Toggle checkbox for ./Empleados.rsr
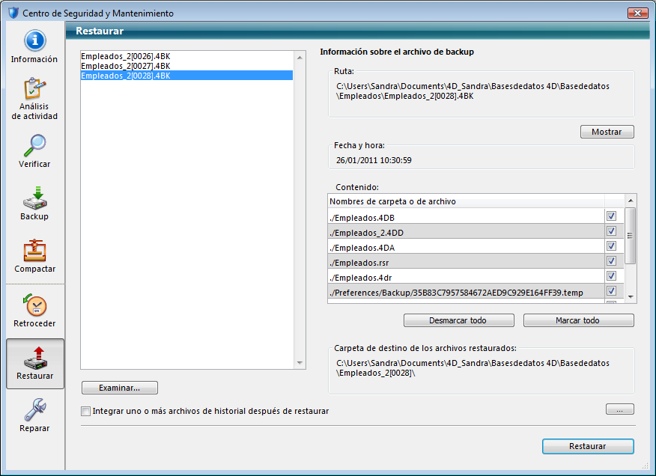656x476 pixels. 611,261
